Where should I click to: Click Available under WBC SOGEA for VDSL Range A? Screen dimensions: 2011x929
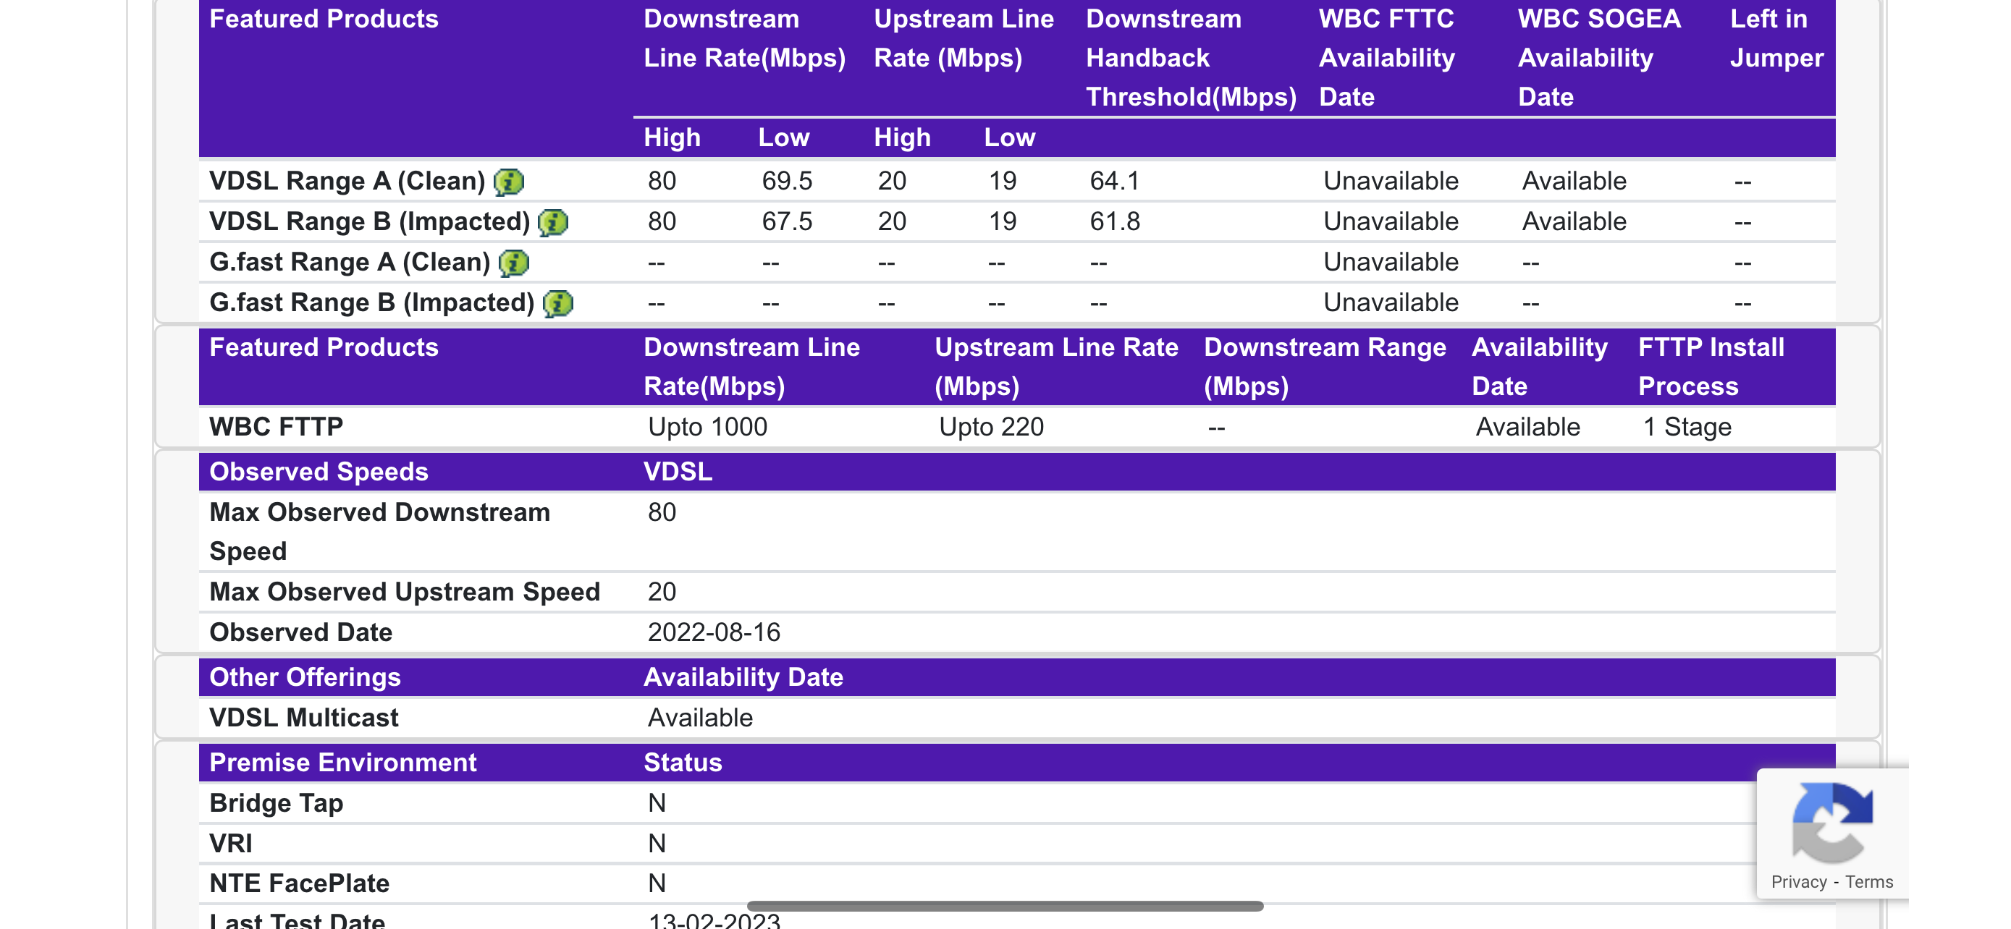pyautogui.click(x=1573, y=180)
